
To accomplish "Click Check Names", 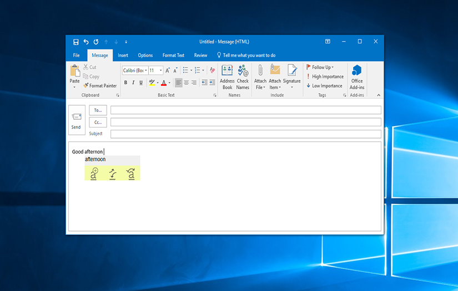I will [243, 77].
